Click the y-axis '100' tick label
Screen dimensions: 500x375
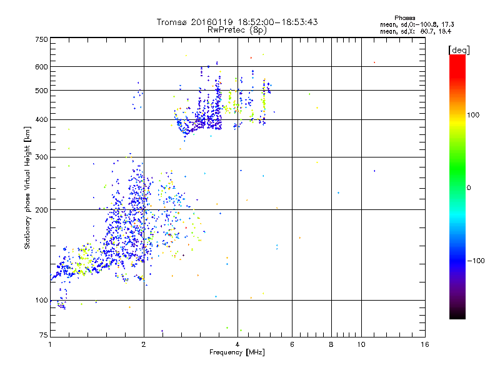[x=41, y=300]
